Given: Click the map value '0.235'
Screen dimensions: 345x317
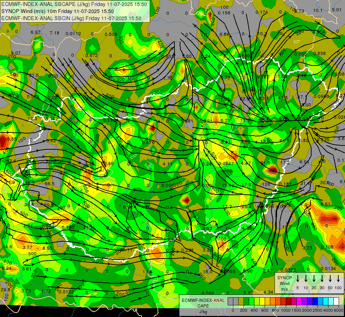Looking at the screenshot, I should pos(323,139).
